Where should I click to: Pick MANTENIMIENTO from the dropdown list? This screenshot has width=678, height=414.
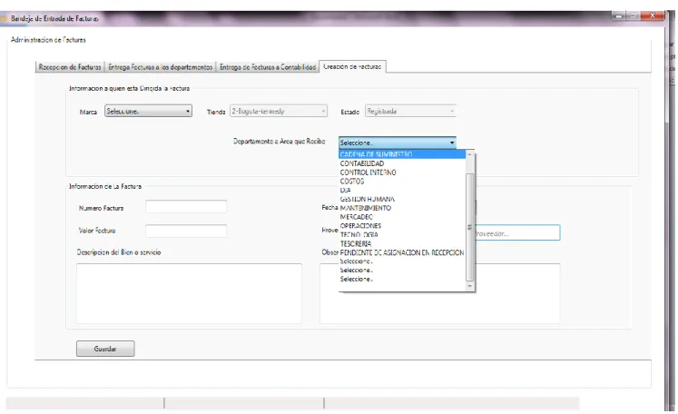(402, 208)
